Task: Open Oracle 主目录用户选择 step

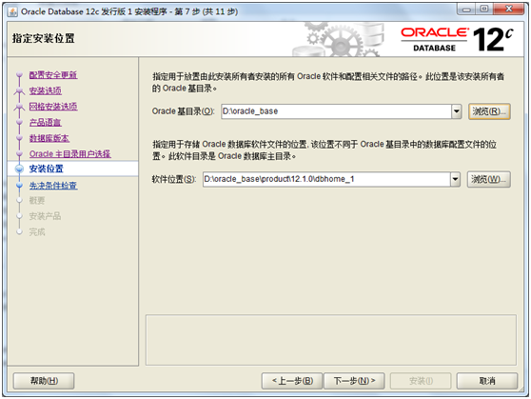Action: pyautogui.click(x=69, y=154)
